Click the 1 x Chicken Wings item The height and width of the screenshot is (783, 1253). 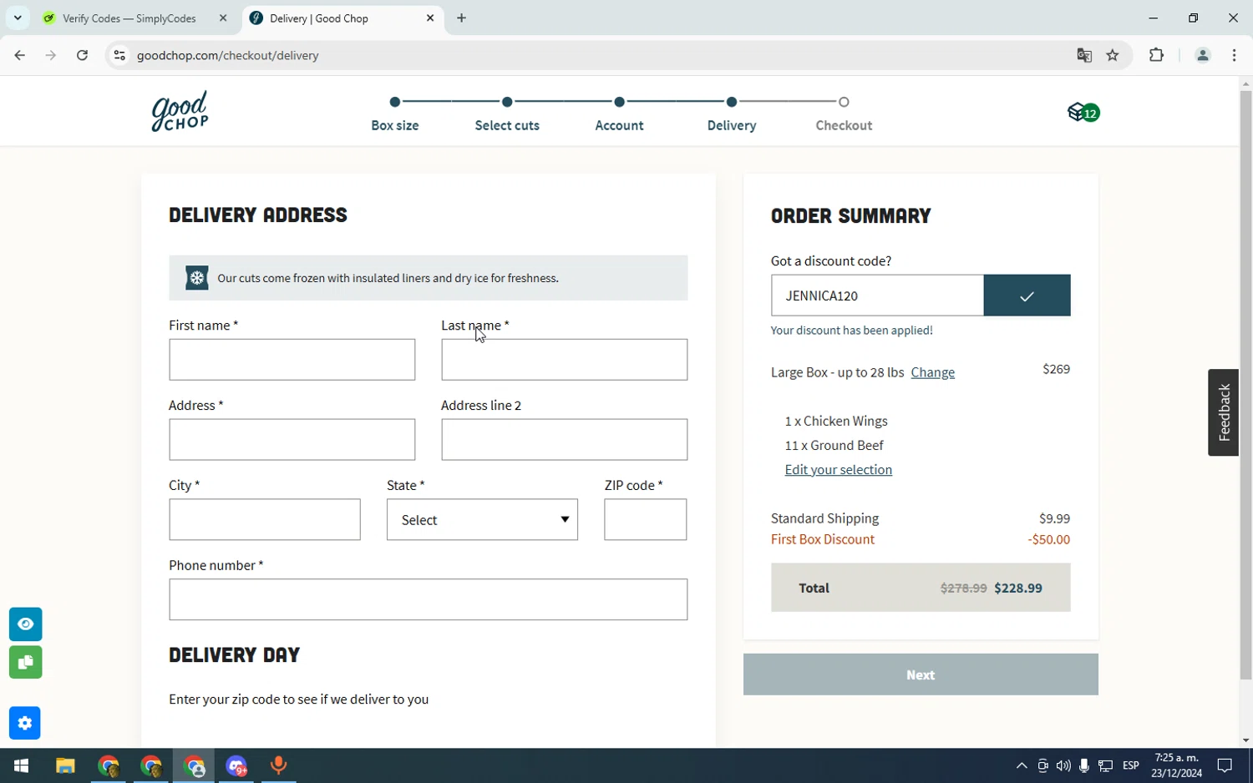[x=836, y=422]
